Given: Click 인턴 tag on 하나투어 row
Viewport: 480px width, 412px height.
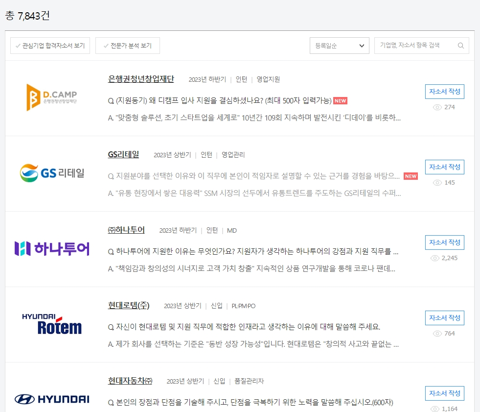Looking at the screenshot, I should (x=212, y=230).
